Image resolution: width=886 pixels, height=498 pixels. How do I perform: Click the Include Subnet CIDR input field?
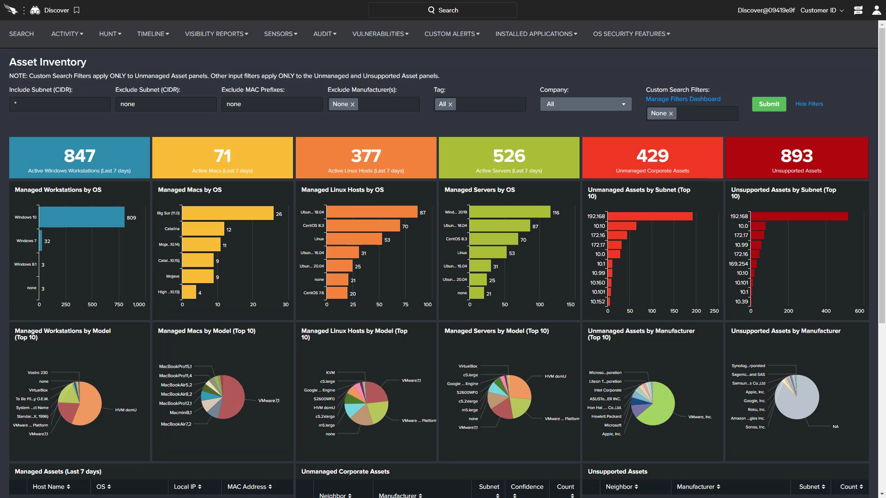pyautogui.click(x=60, y=104)
